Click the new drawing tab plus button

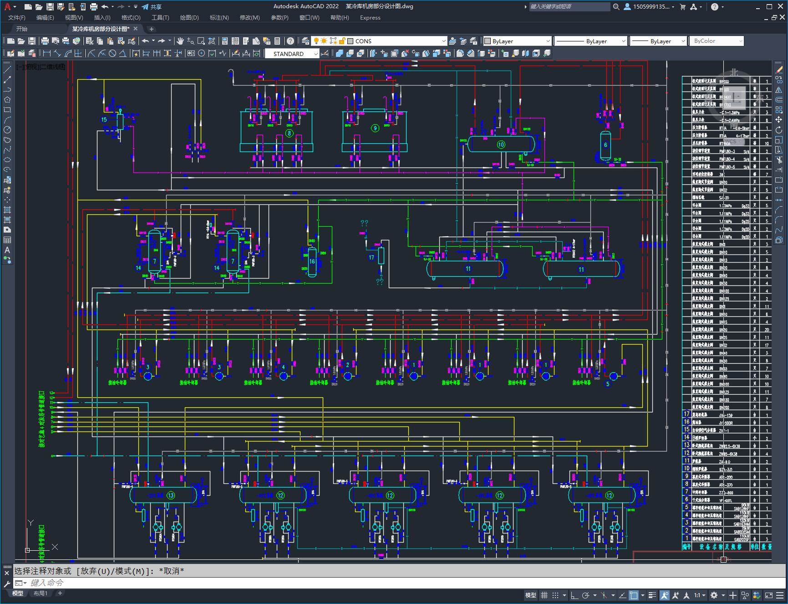pyautogui.click(x=152, y=29)
